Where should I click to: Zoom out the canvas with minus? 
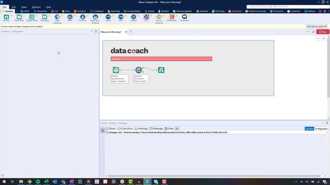[x=318, y=39]
